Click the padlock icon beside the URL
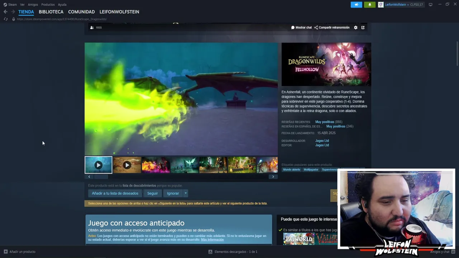Image resolution: width=459 pixels, height=258 pixels. click(14, 19)
